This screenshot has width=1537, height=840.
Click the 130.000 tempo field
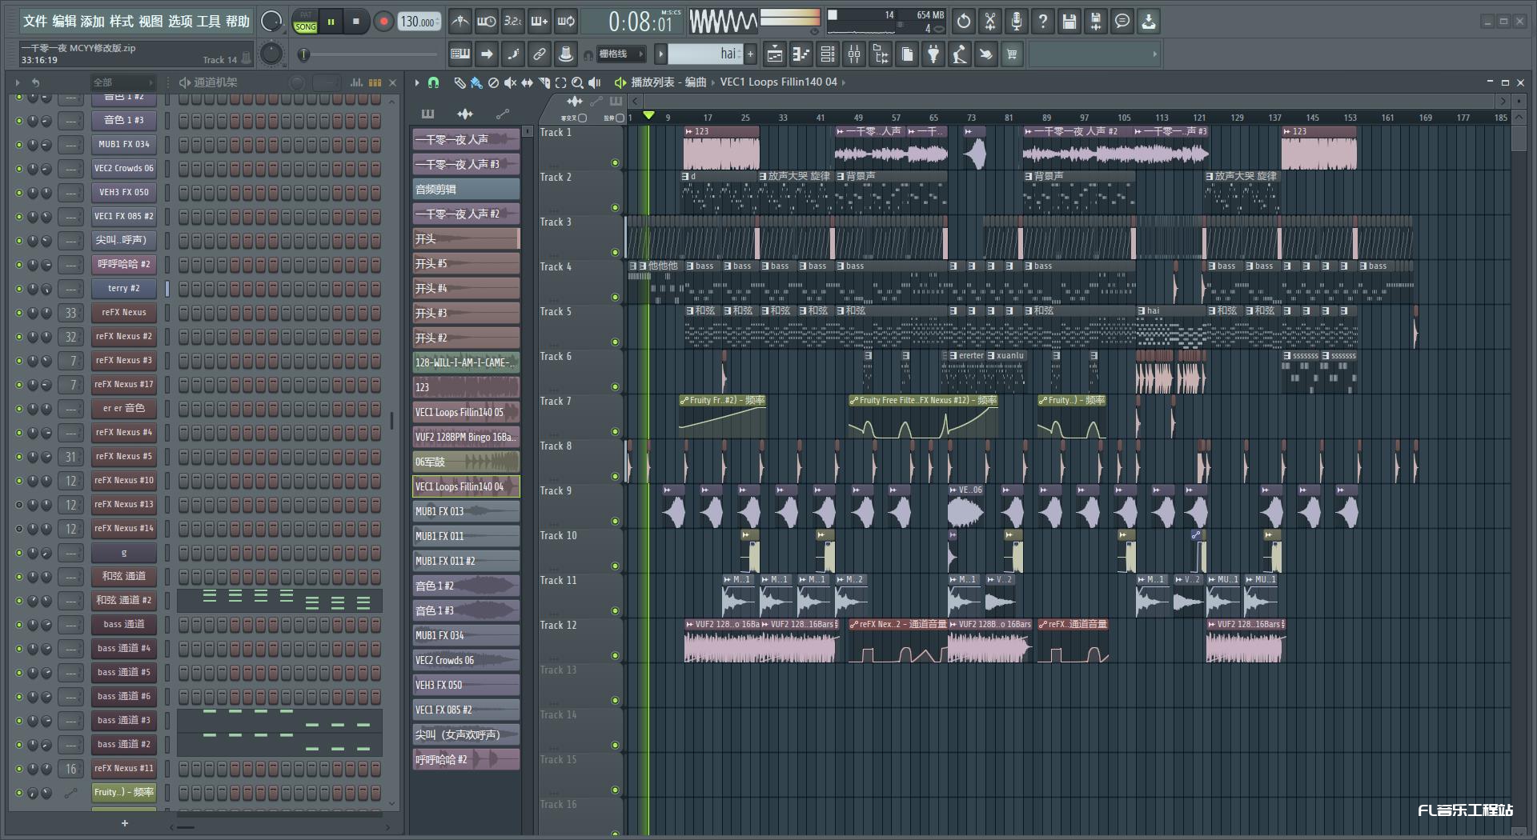click(x=419, y=22)
